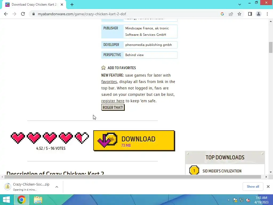
Task: Click Show all downloads button
Action: [x=253, y=187]
